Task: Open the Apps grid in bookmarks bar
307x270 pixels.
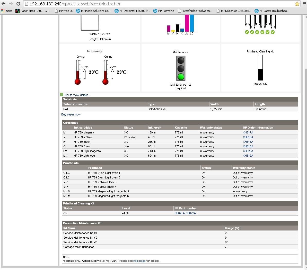Action: (7, 11)
